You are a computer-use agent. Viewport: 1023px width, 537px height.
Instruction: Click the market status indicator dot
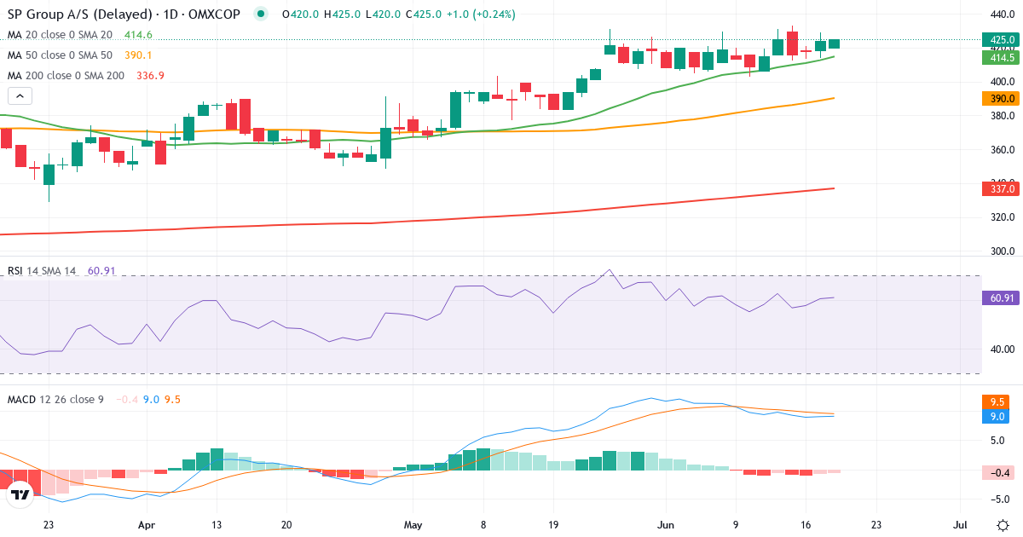(x=261, y=14)
